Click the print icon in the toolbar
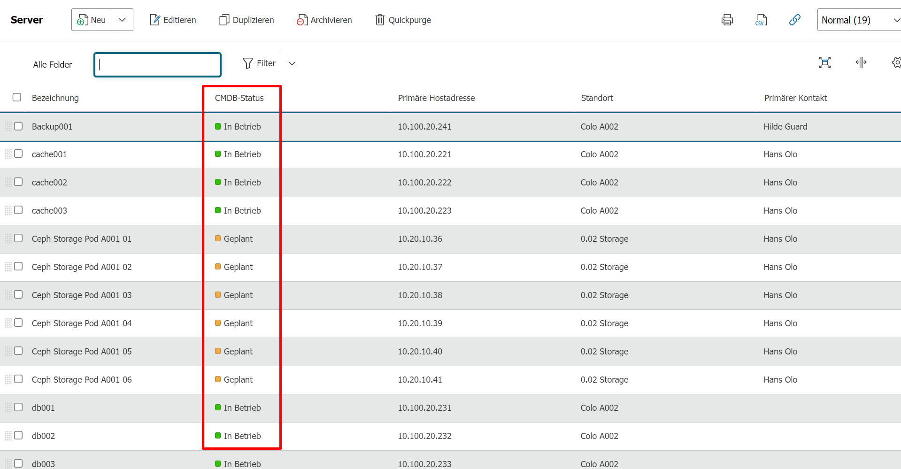This screenshot has height=469, width=901. click(727, 20)
